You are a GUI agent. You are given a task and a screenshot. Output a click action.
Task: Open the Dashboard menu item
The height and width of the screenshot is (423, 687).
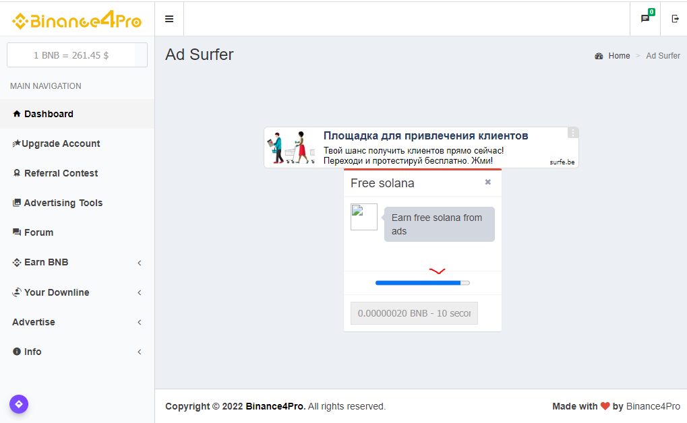(x=49, y=114)
